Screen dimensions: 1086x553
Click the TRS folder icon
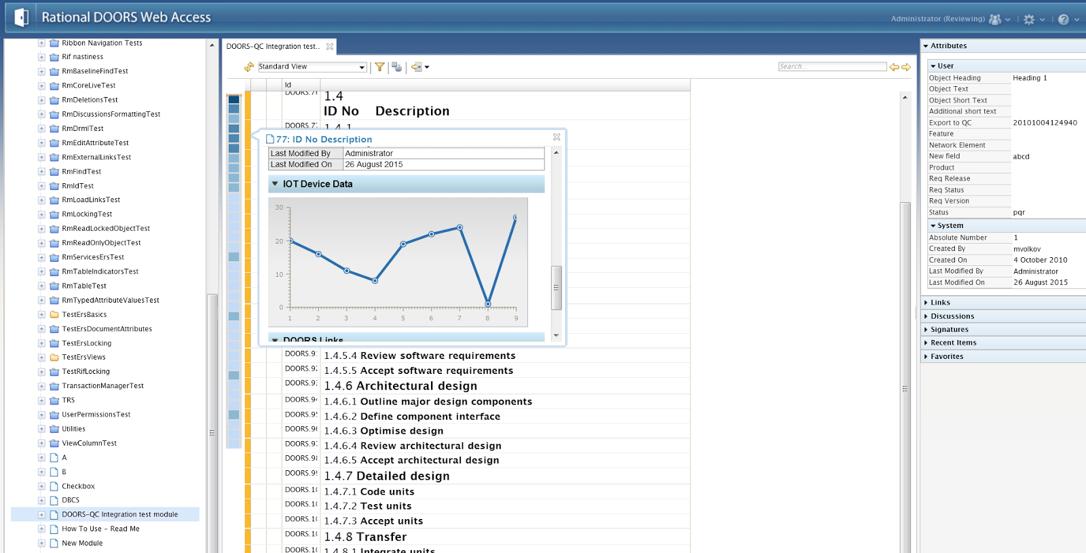[54, 400]
